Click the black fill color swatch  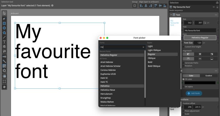coord(200,83)
